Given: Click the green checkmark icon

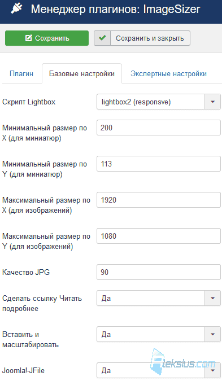Looking at the screenshot, I should [x=102, y=38].
